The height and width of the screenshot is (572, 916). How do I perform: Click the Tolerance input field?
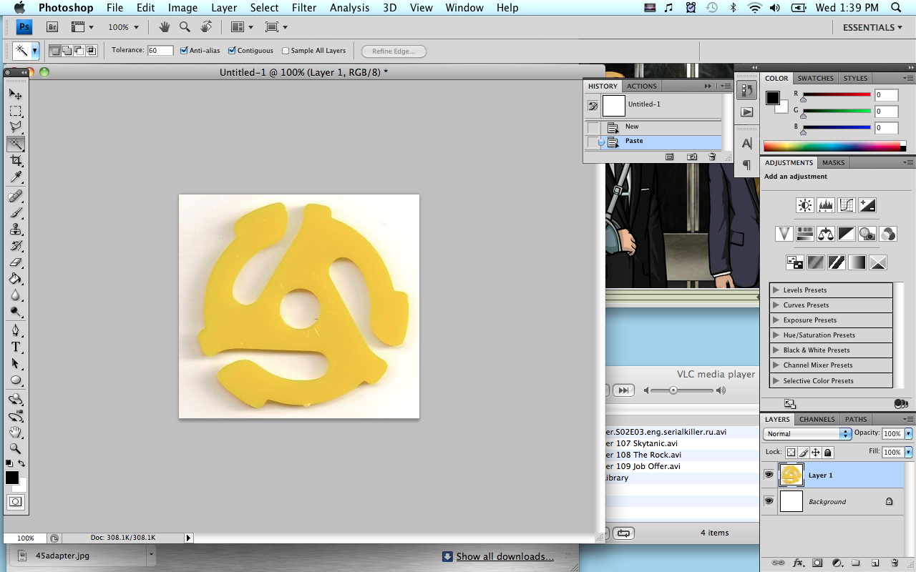(160, 51)
